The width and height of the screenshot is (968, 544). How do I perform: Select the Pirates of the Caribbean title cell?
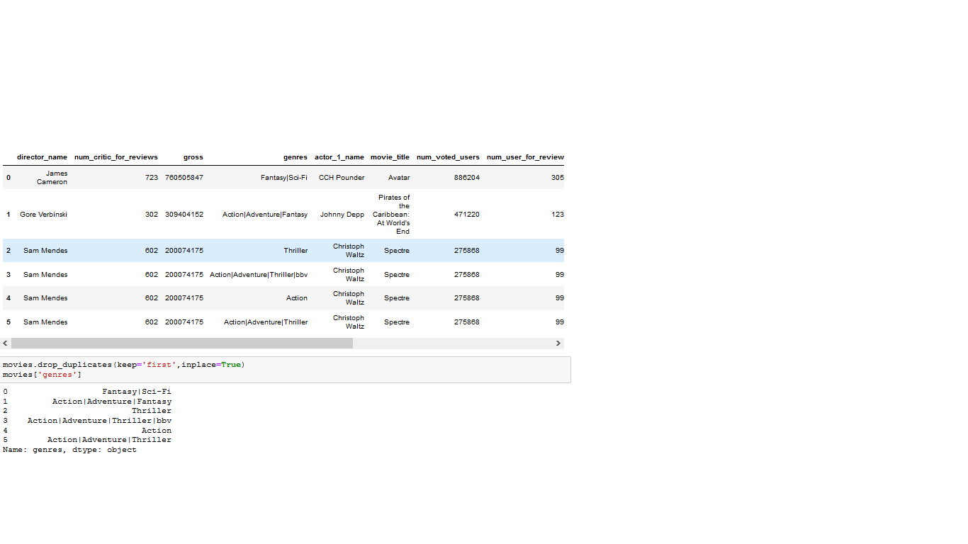[x=392, y=215]
